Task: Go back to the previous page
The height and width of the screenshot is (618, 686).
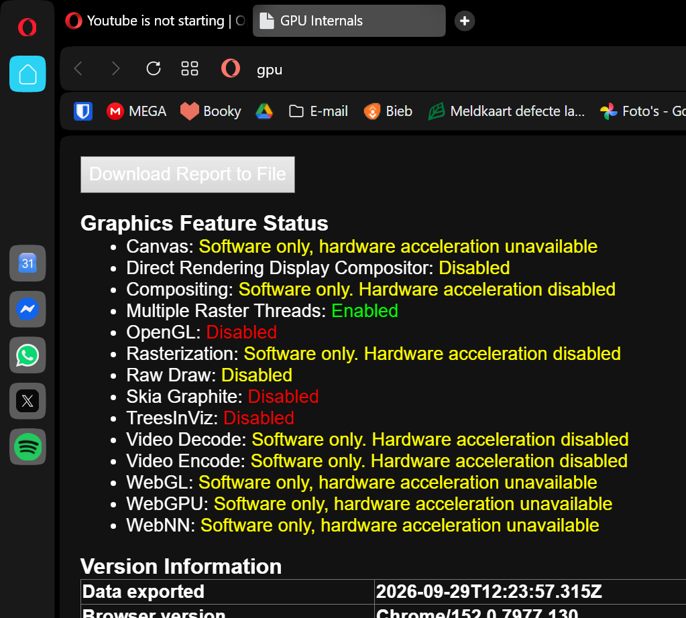Action: pos(78,68)
